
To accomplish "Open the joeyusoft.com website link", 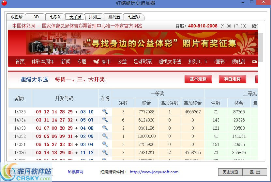I will pos(154,172).
